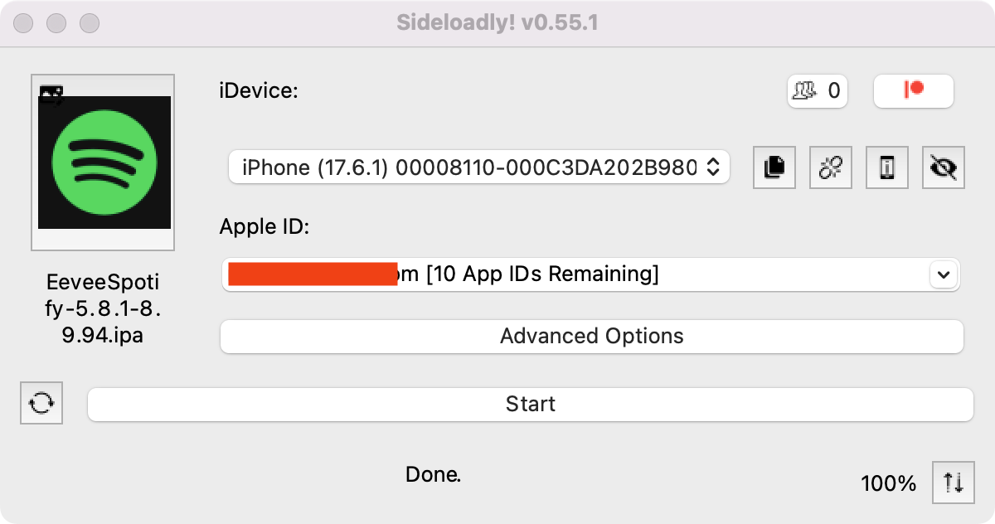The height and width of the screenshot is (524, 995).
Task: Click the Sideloadly v0.55.1 title bar
Action: (x=498, y=22)
